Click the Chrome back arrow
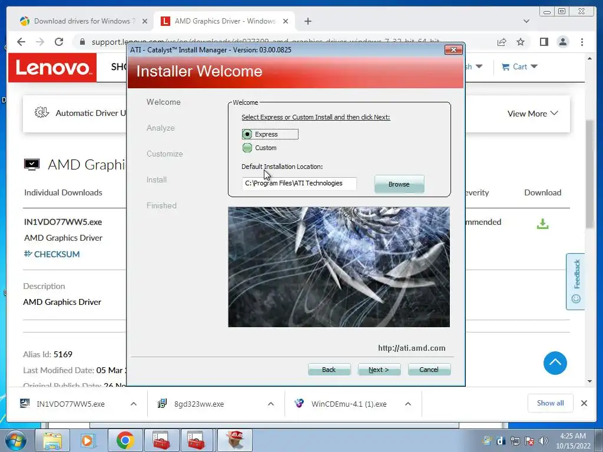Screen dimensions: 603x452 click(21, 42)
